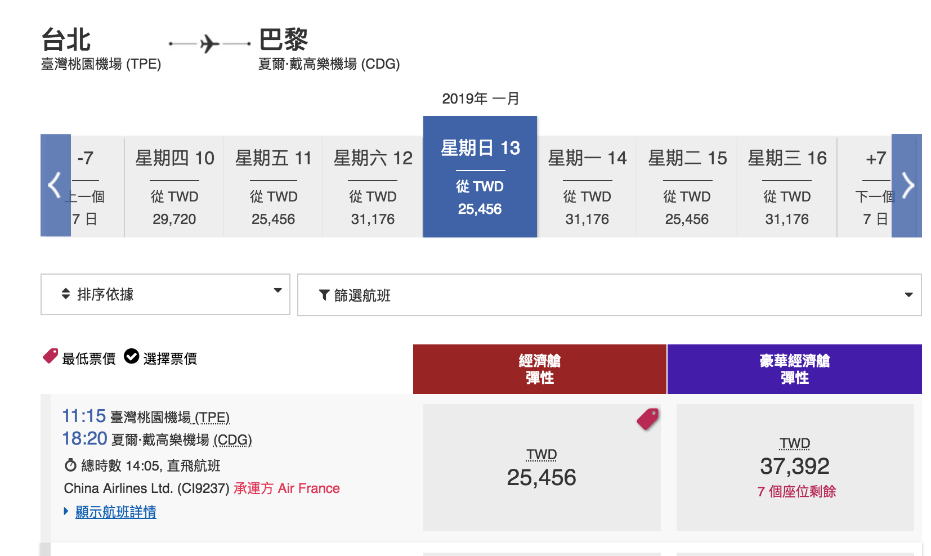
Task: Select the 星期四 10 date tab
Action: (174, 186)
